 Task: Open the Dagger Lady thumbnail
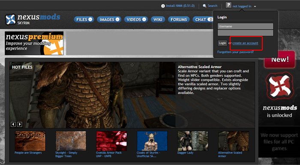[193, 141]
